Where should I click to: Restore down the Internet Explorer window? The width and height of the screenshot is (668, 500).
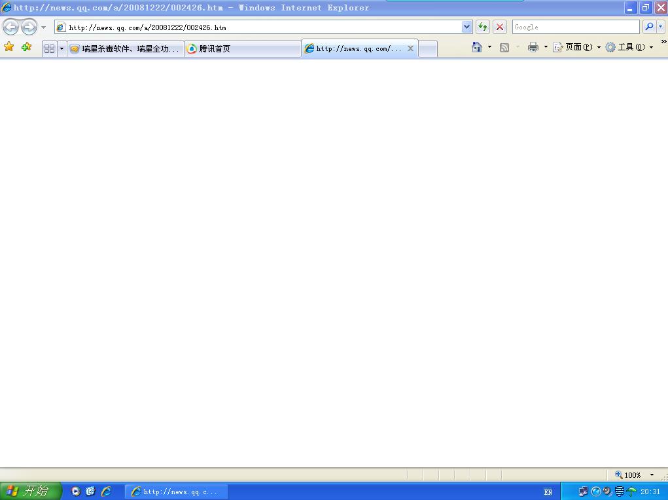tap(646, 8)
